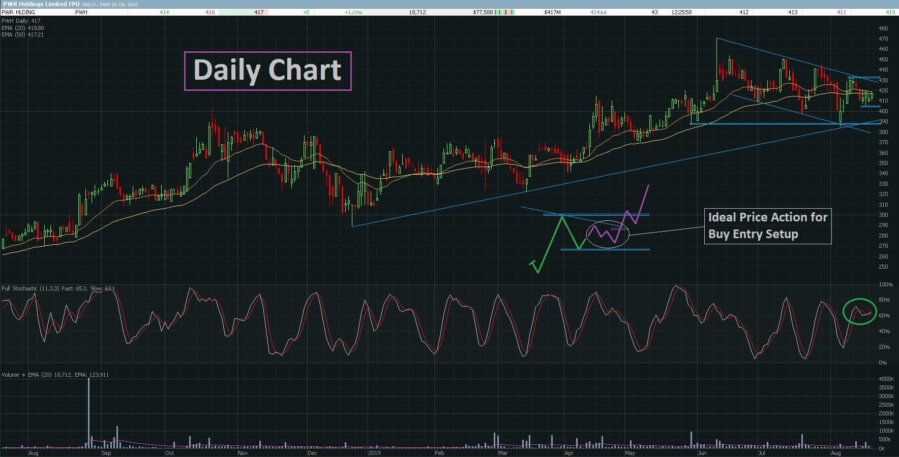Select the "PWR HLDING" name cell
Image resolution: width=899 pixels, height=457 pixels.
point(18,12)
